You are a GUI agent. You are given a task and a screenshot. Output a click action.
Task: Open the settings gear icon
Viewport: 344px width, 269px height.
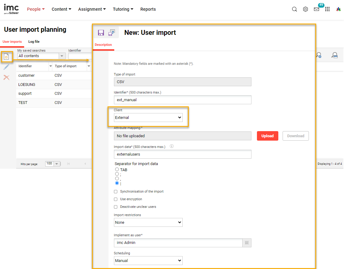[305, 9]
